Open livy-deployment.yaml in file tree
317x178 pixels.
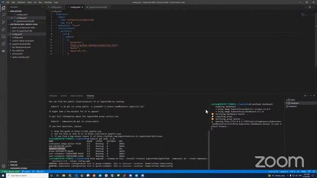point(21,47)
